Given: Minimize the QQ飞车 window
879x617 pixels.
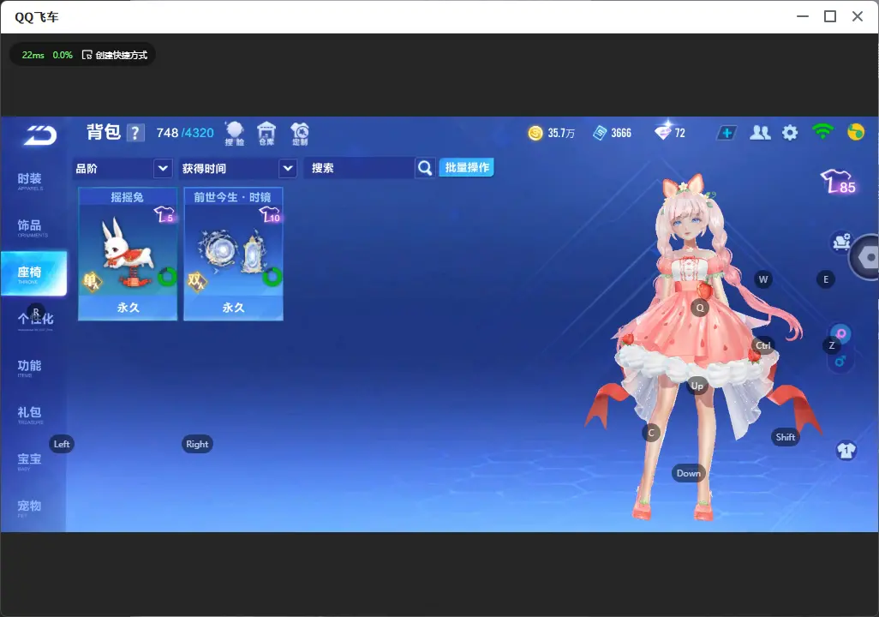Looking at the screenshot, I should coord(803,17).
